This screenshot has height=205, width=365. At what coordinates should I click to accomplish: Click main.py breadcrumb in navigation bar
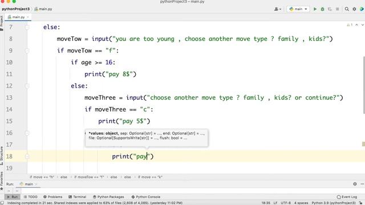click(43, 9)
